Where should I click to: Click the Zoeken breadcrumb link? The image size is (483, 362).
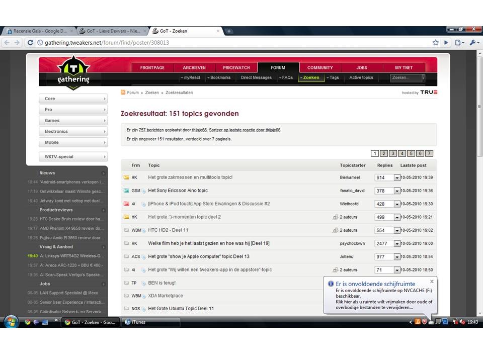coord(152,93)
